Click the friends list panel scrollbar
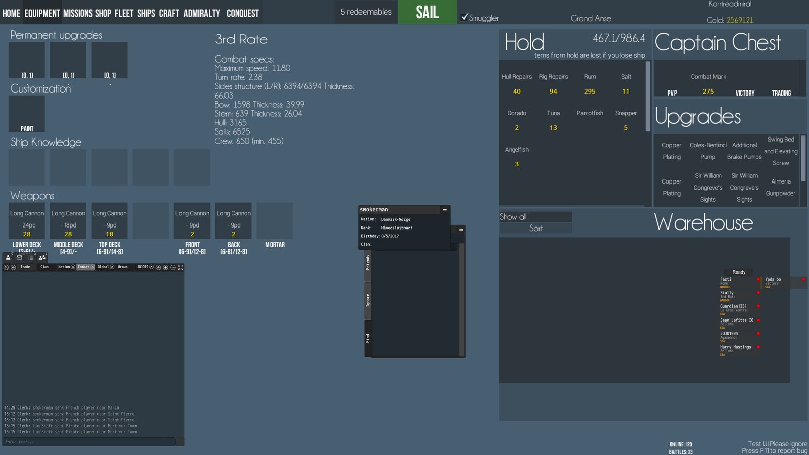Image resolution: width=809 pixels, height=455 pixels. click(462, 300)
